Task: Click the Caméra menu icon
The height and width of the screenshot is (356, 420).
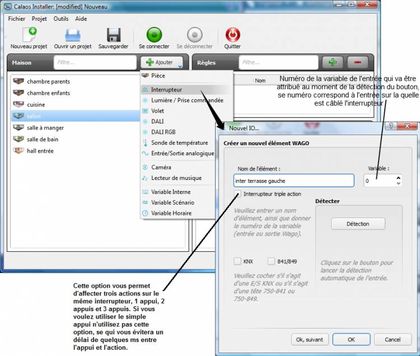Action: pyautogui.click(x=145, y=167)
